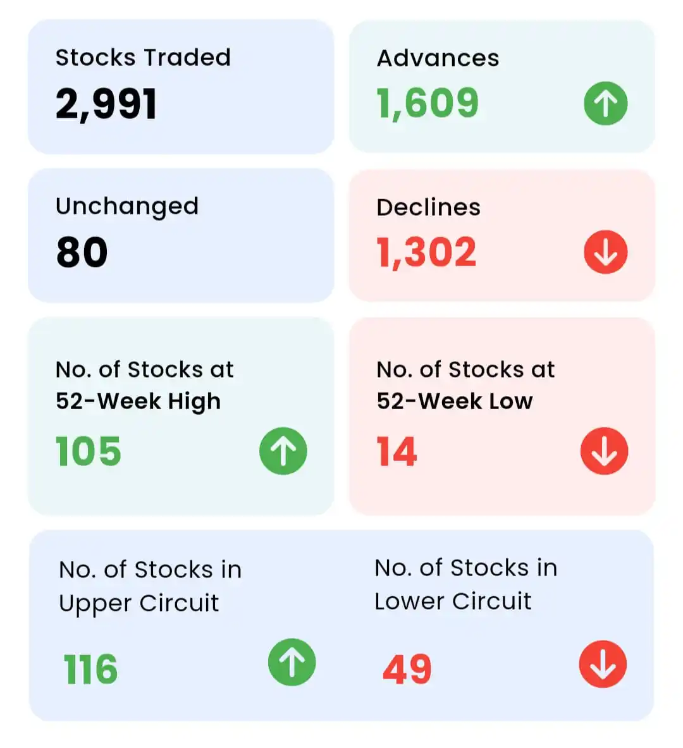Click the 80 unchanged count
Image resolution: width=683 pixels, height=748 pixels.
pyautogui.click(x=82, y=252)
